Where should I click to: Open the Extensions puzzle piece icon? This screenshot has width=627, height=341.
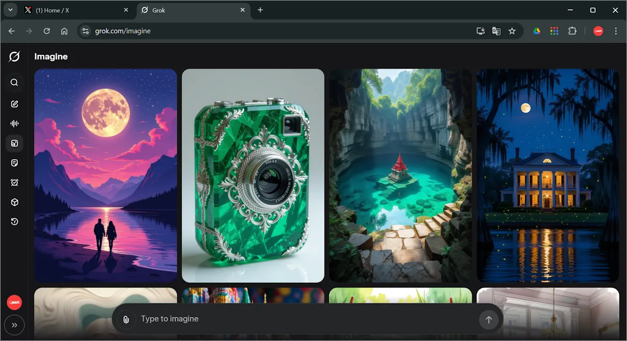[572, 31]
